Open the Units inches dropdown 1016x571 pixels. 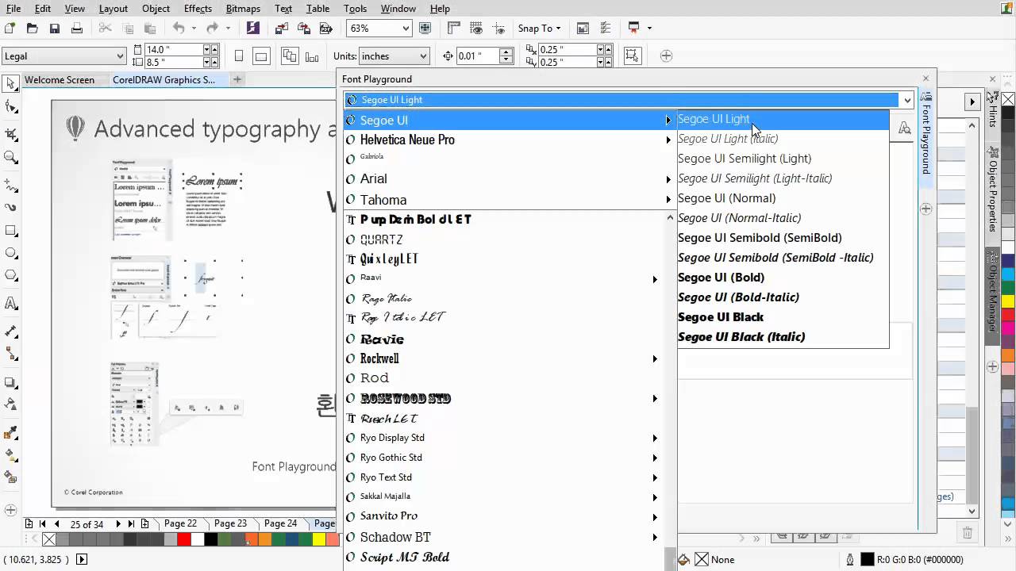423,56
